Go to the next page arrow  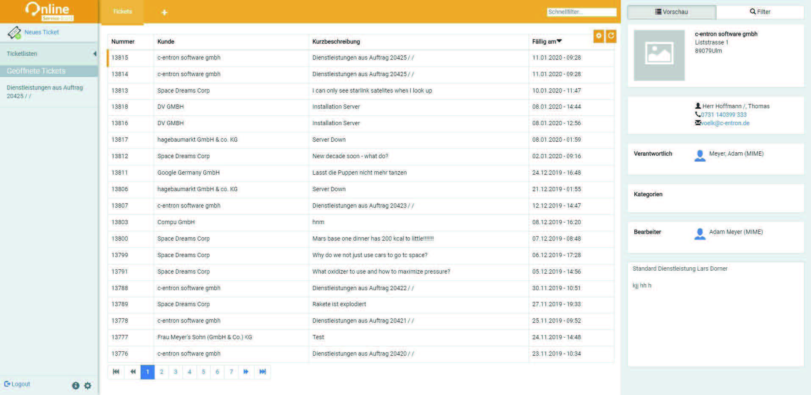[246, 372]
